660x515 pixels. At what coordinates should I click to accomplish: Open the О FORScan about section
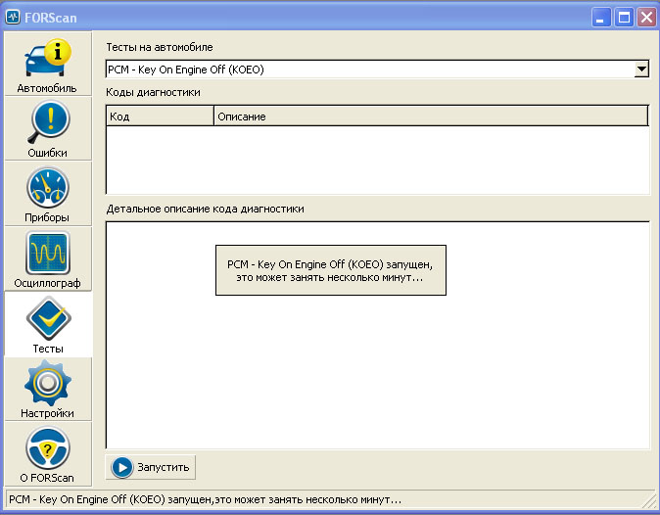[48, 453]
